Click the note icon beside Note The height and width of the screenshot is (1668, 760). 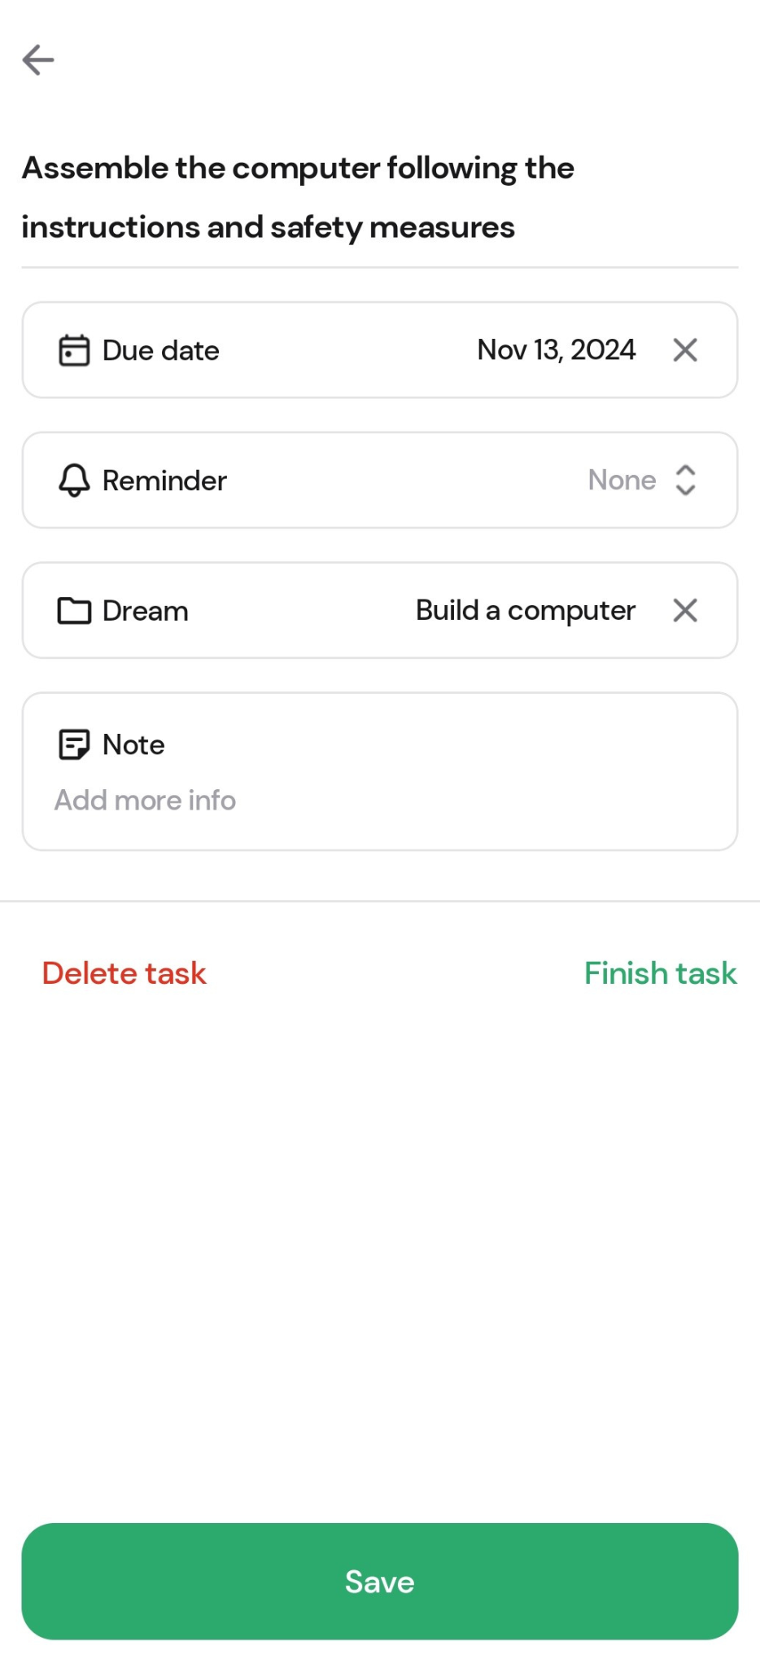point(74,744)
